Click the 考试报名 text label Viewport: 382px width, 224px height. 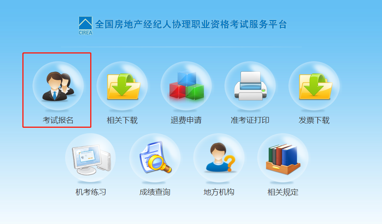pyautogui.click(x=58, y=120)
